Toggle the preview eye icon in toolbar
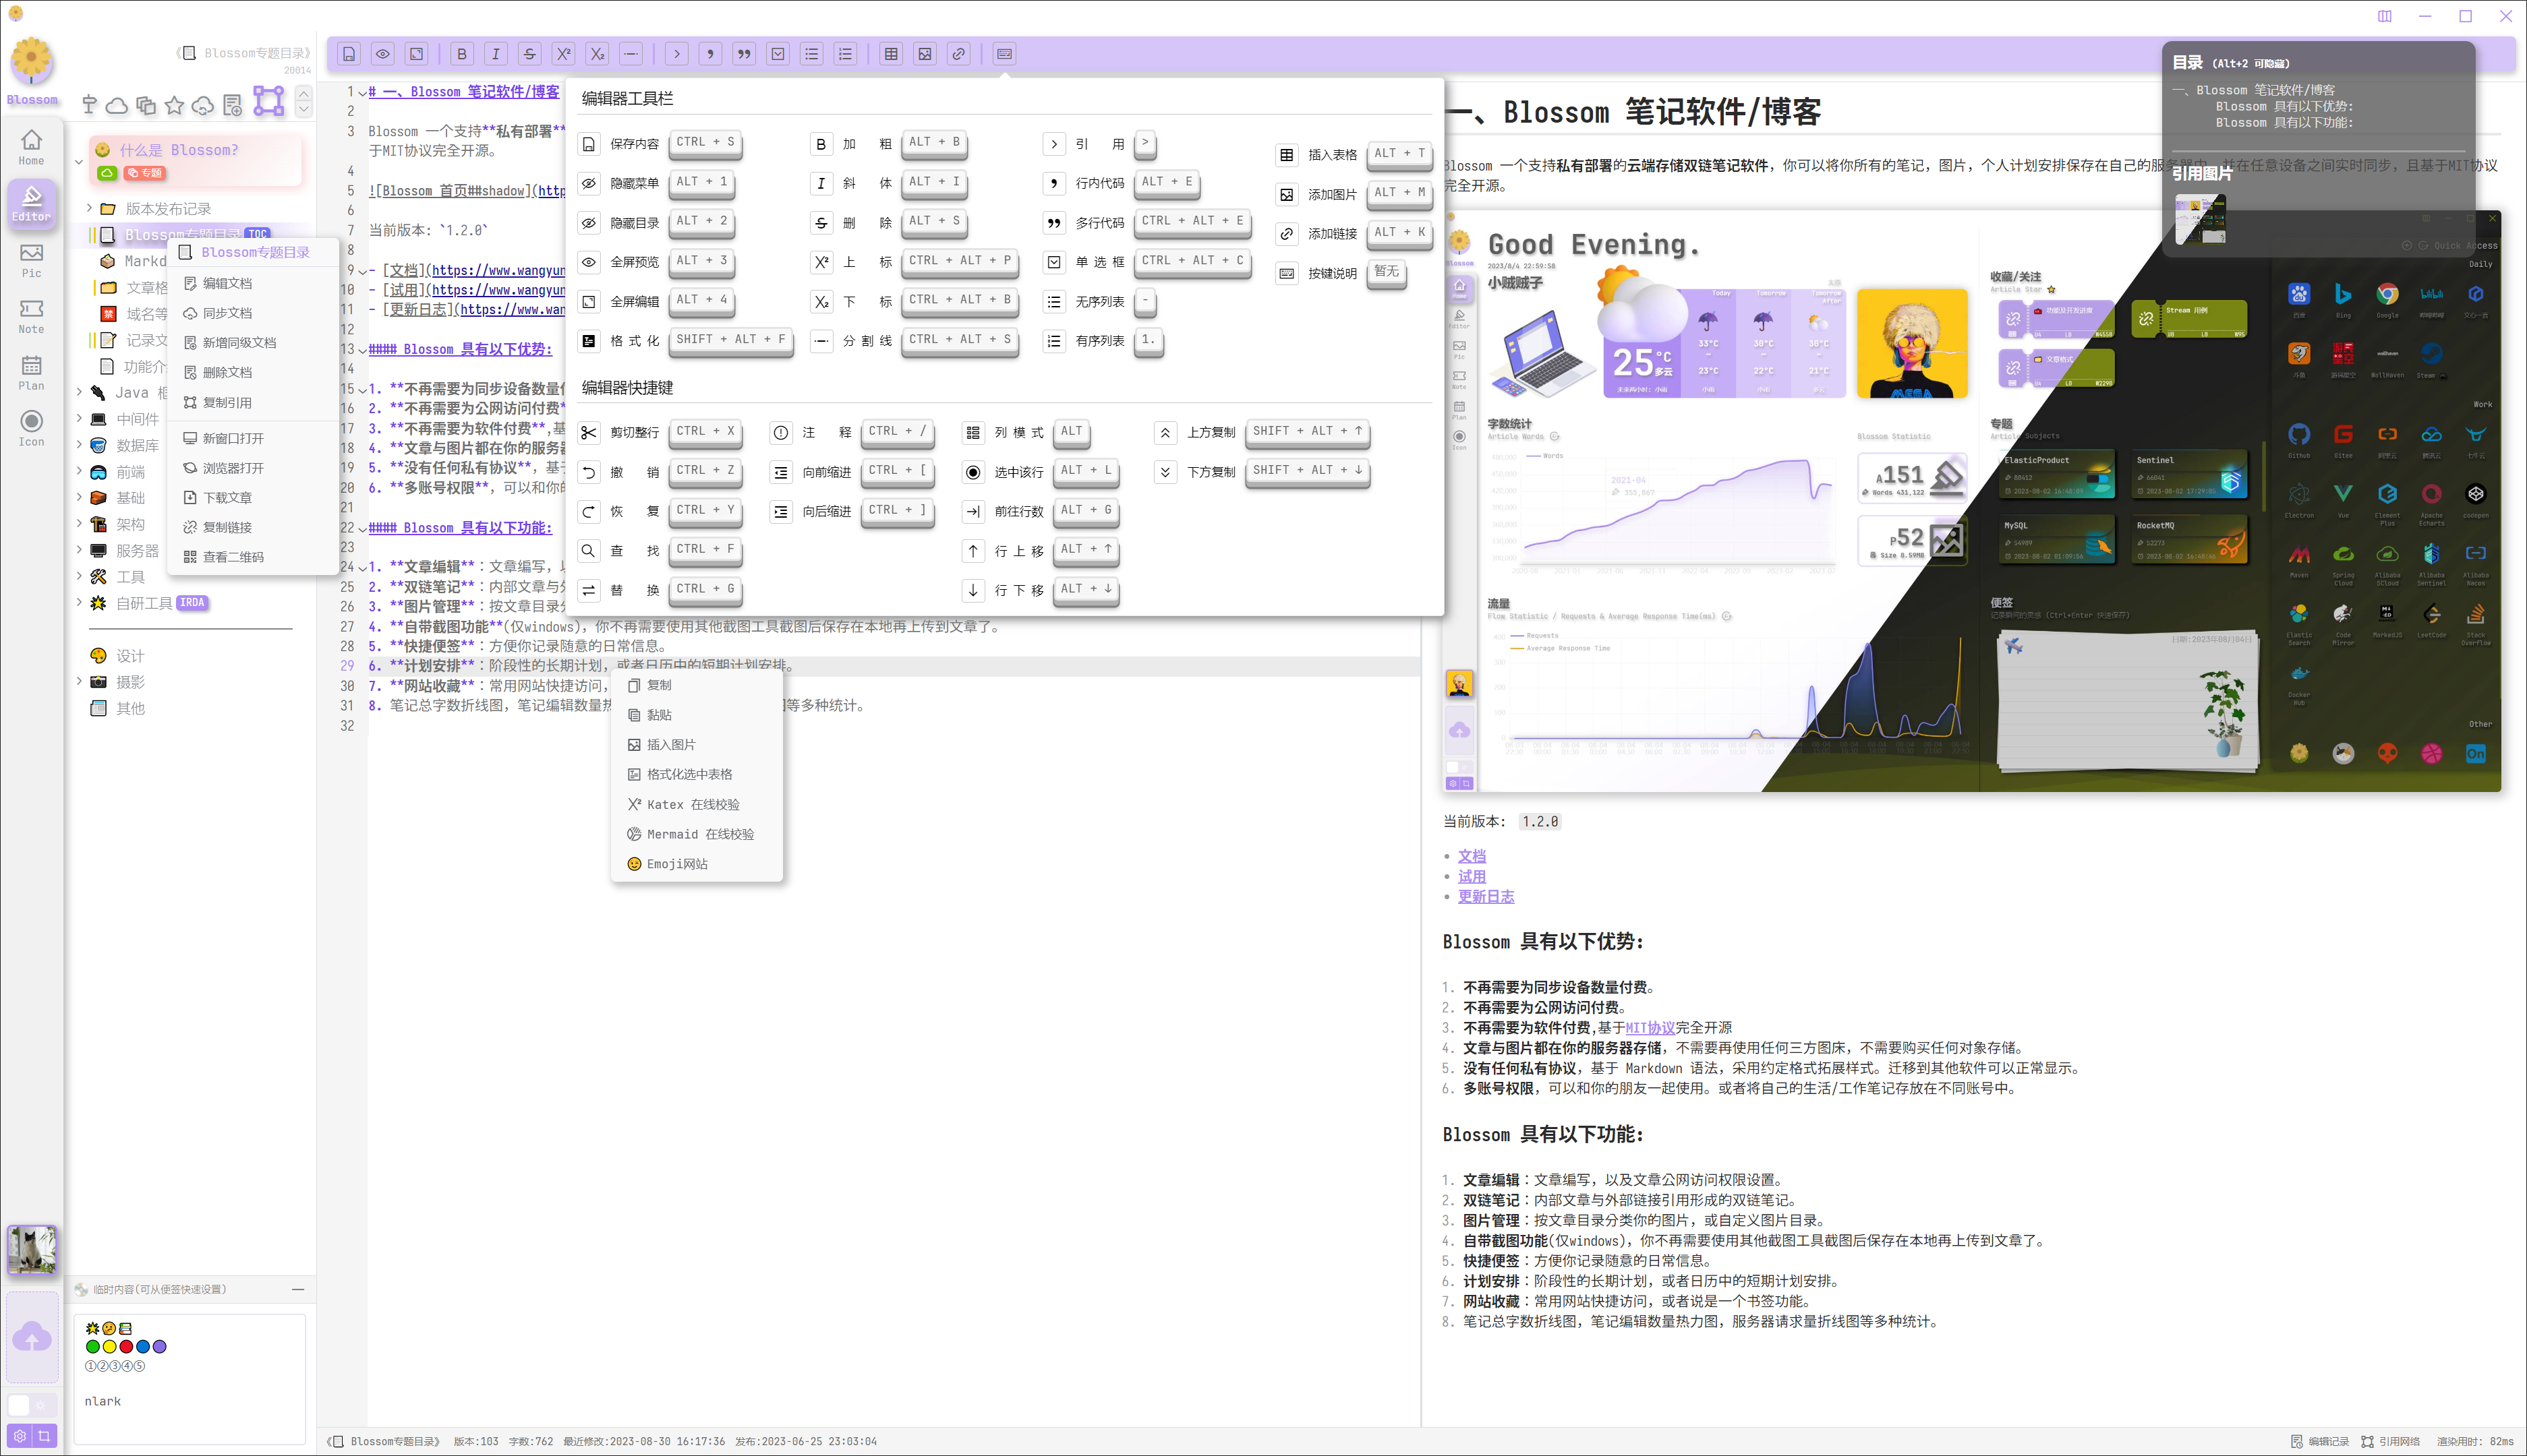This screenshot has width=2527, height=1456. (383, 54)
